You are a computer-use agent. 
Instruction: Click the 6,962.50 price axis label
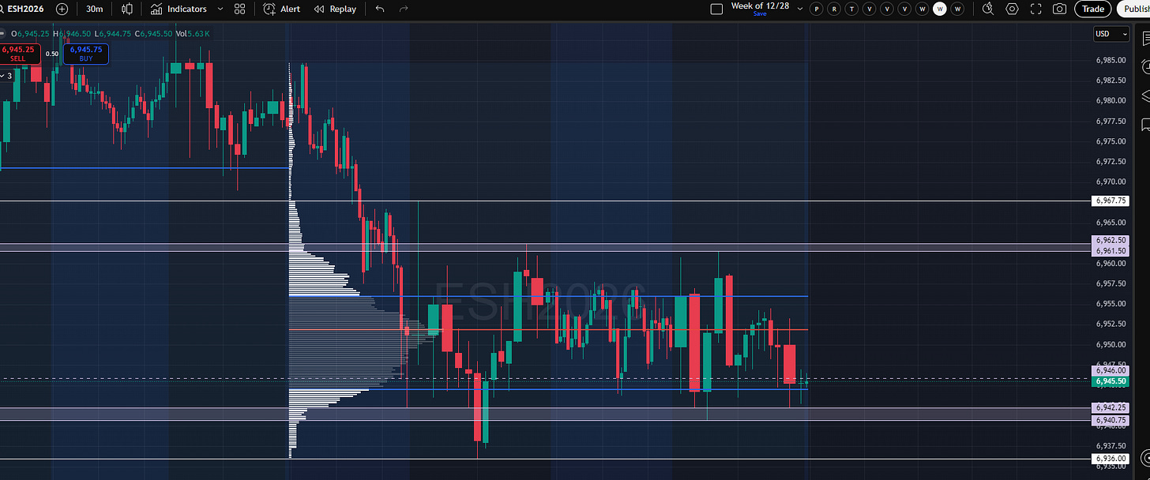1112,240
